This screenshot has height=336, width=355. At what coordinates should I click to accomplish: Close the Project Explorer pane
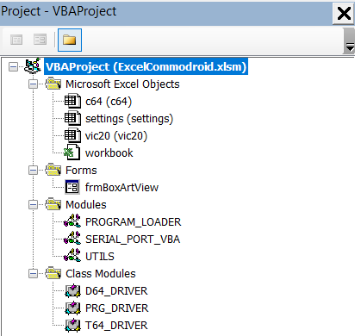(x=344, y=14)
